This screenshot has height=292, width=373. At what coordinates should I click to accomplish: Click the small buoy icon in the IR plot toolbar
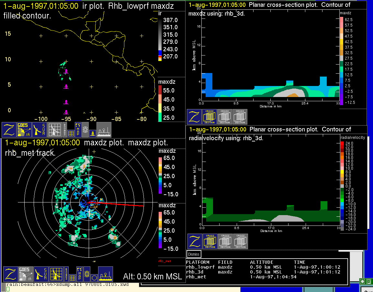pyautogui.click(x=93, y=133)
